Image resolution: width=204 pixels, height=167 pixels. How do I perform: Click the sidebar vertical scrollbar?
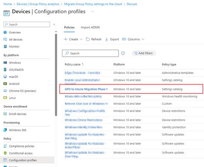(x=56, y=75)
